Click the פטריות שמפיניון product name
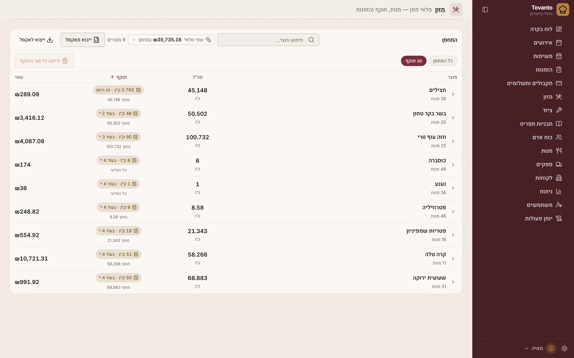Screen dimensions: 574x358 pos(426,231)
